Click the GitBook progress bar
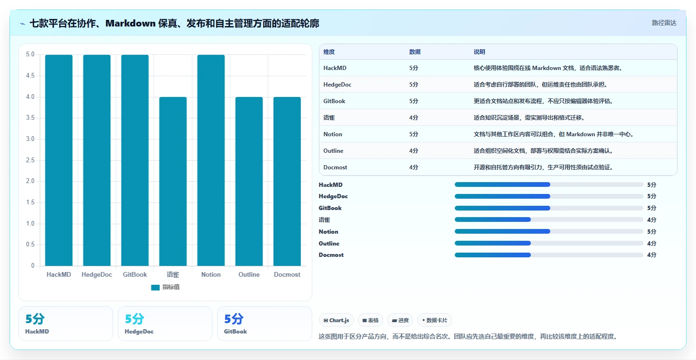Viewport: 696px width, 360px height. point(549,208)
